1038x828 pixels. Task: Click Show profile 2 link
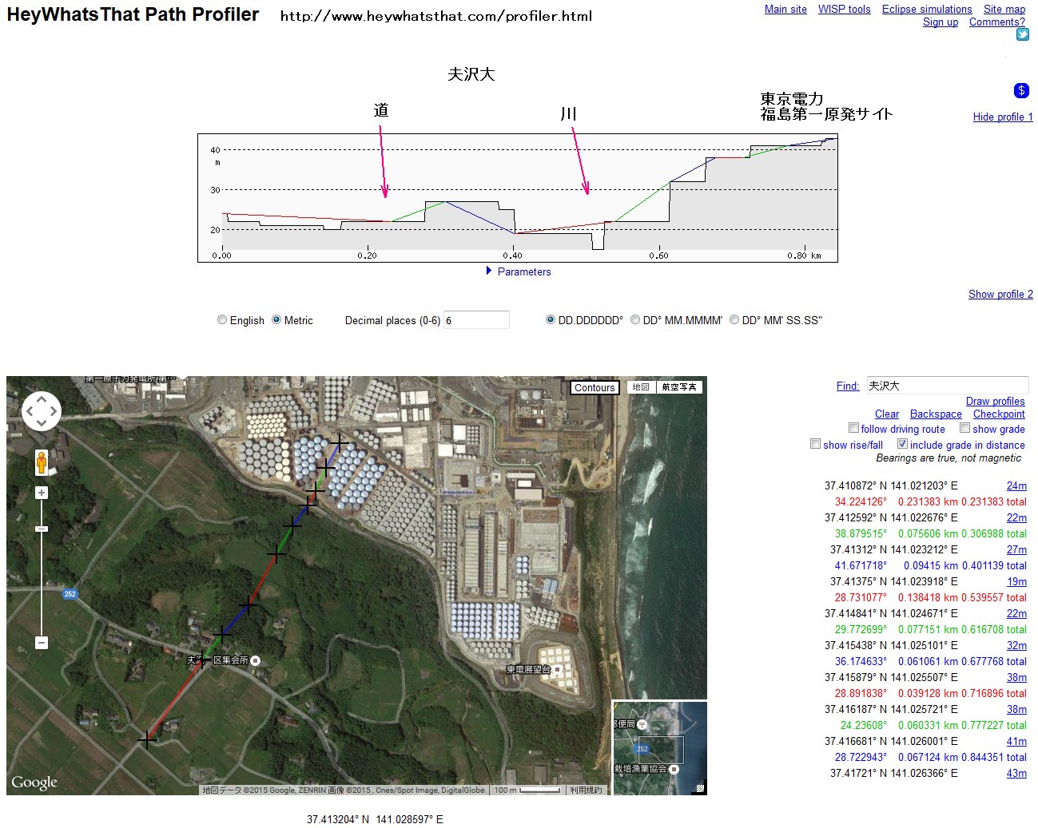(x=1000, y=295)
